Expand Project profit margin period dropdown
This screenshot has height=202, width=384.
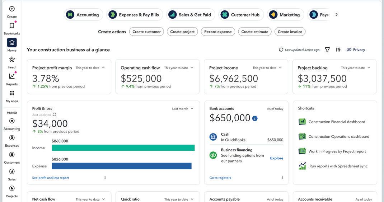click(x=103, y=68)
